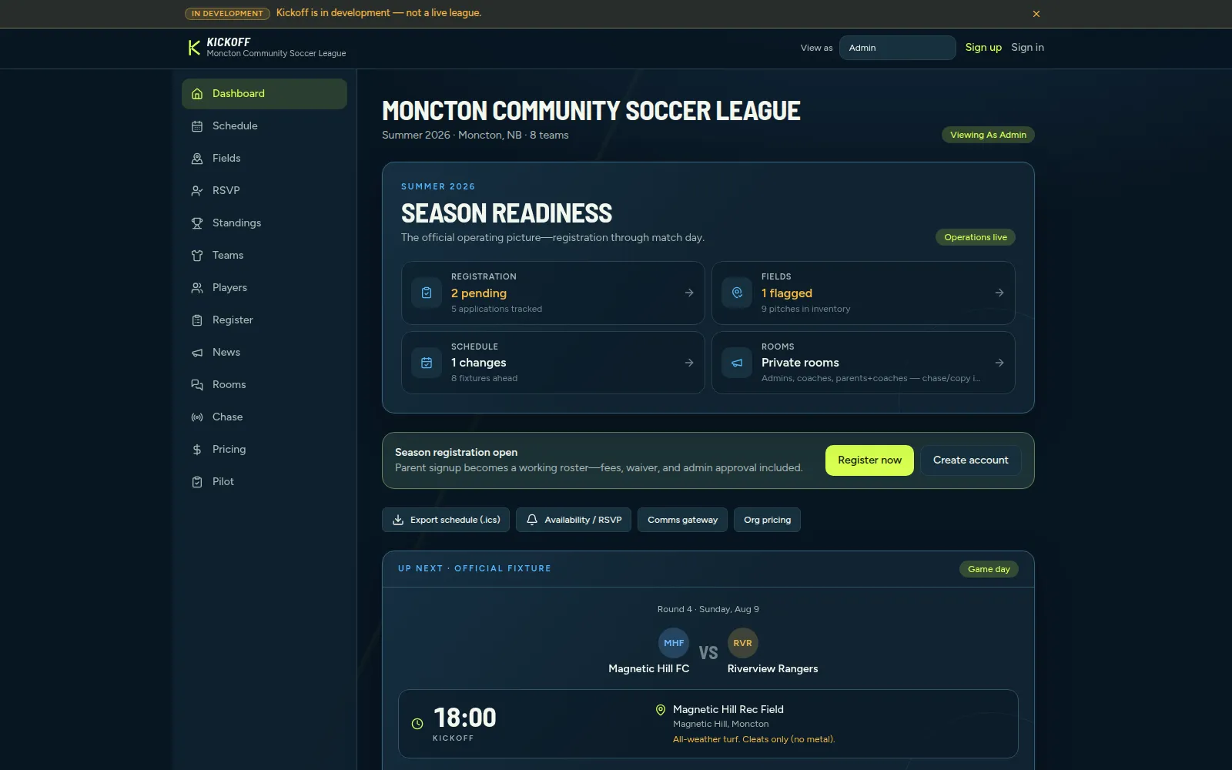Click the Magnetic Hill Rec Field venue name
This screenshot has width=1232, height=770.
click(x=728, y=710)
